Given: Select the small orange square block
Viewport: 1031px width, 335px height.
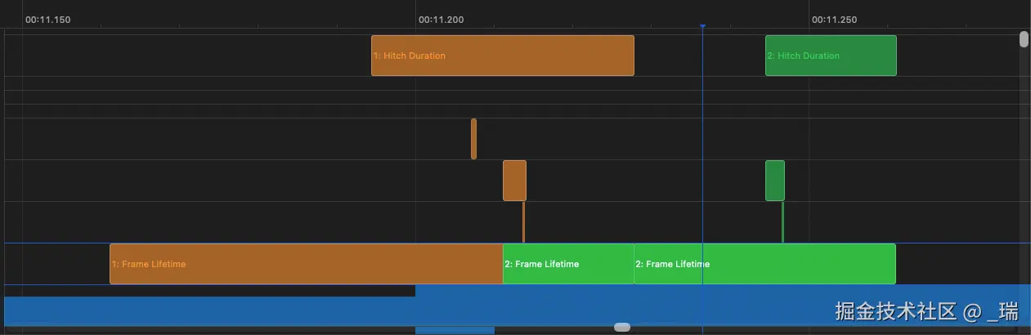Looking at the screenshot, I should point(514,181).
